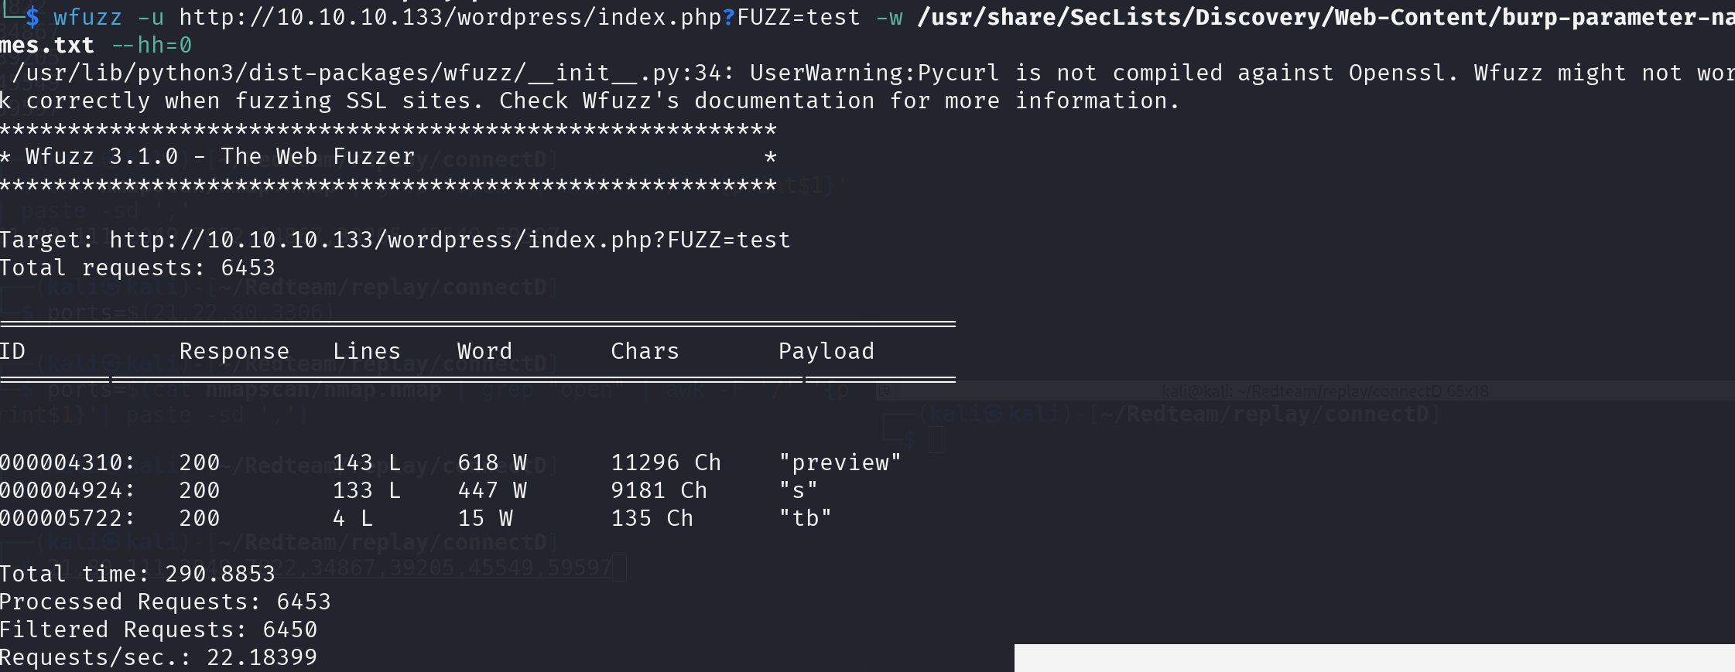Click the Chars column header
Viewport: 1735px width, 672px height.
click(645, 351)
